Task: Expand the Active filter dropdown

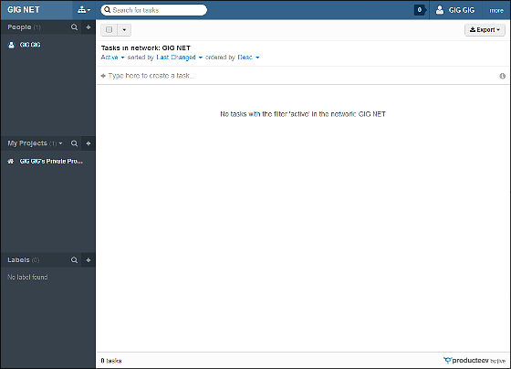Action: pos(112,58)
